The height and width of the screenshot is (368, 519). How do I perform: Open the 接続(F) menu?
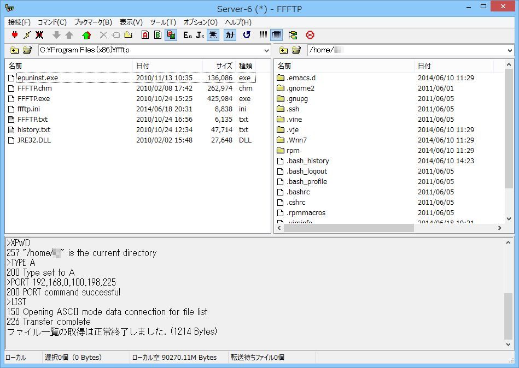click(19, 22)
